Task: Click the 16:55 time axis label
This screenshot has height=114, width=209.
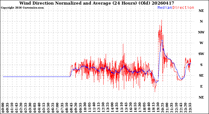Action: [x=135, y=108]
